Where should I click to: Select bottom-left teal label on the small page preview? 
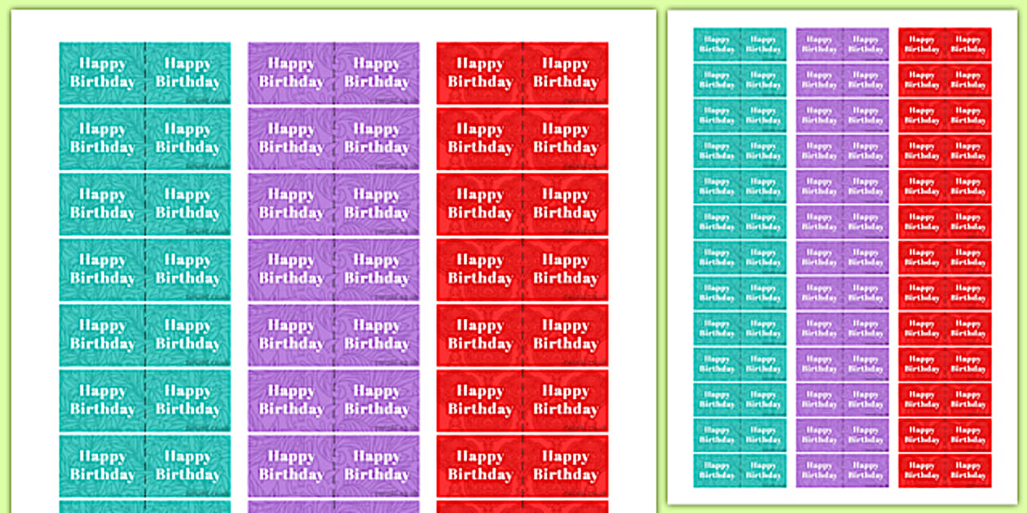(716, 471)
